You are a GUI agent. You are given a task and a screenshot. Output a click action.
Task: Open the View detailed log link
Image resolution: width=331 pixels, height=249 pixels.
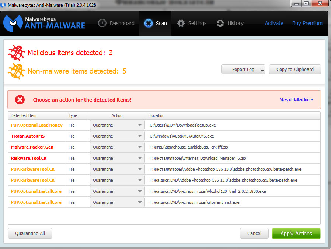[x=296, y=100]
